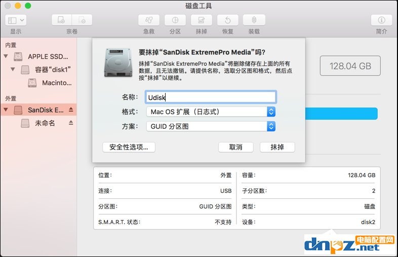Click the Restore 恢复 toolbar icon
Image resolution: width=398 pixels, height=257 pixels.
click(228, 20)
